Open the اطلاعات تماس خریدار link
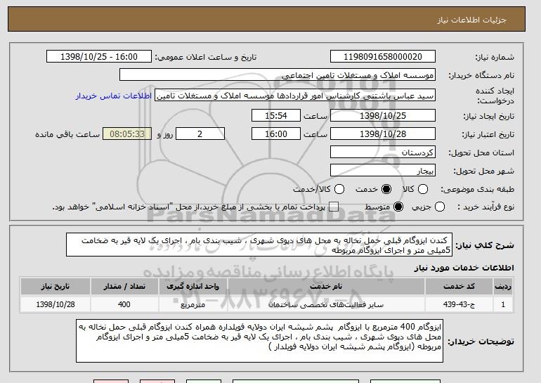 114,96
